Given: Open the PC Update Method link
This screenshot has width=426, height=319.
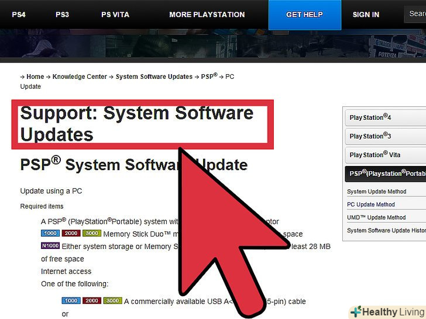Looking at the screenshot, I should pos(371,204).
